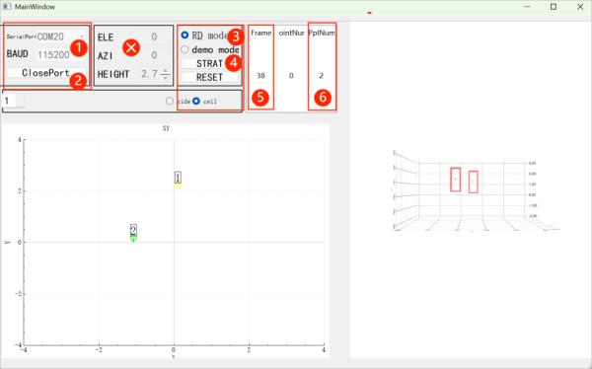Click the HEIGHT spinner arrows
Image resolution: width=592 pixels, height=369 pixels.
[x=166, y=74]
